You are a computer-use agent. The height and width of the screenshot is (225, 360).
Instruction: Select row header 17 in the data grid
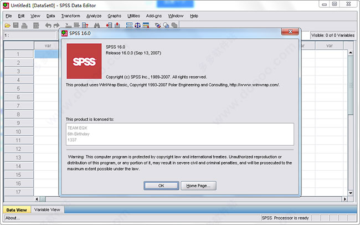[x=18, y=192]
